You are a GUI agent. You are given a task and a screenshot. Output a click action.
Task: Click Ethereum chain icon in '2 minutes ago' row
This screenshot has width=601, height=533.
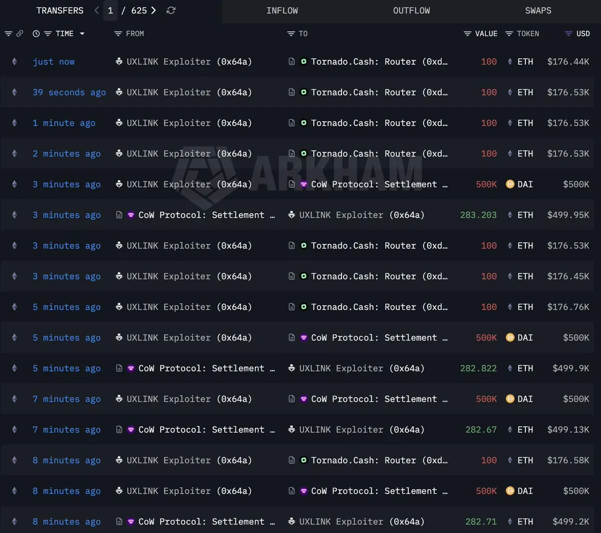[14, 153]
